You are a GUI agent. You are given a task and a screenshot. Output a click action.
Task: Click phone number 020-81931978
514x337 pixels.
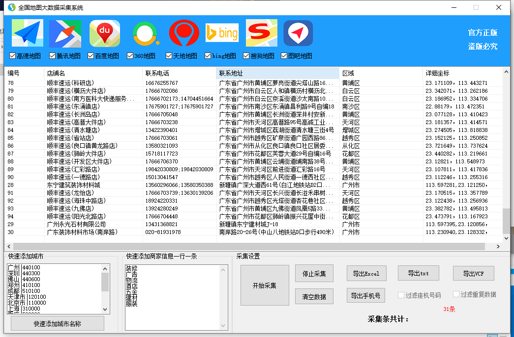pos(163,232)
